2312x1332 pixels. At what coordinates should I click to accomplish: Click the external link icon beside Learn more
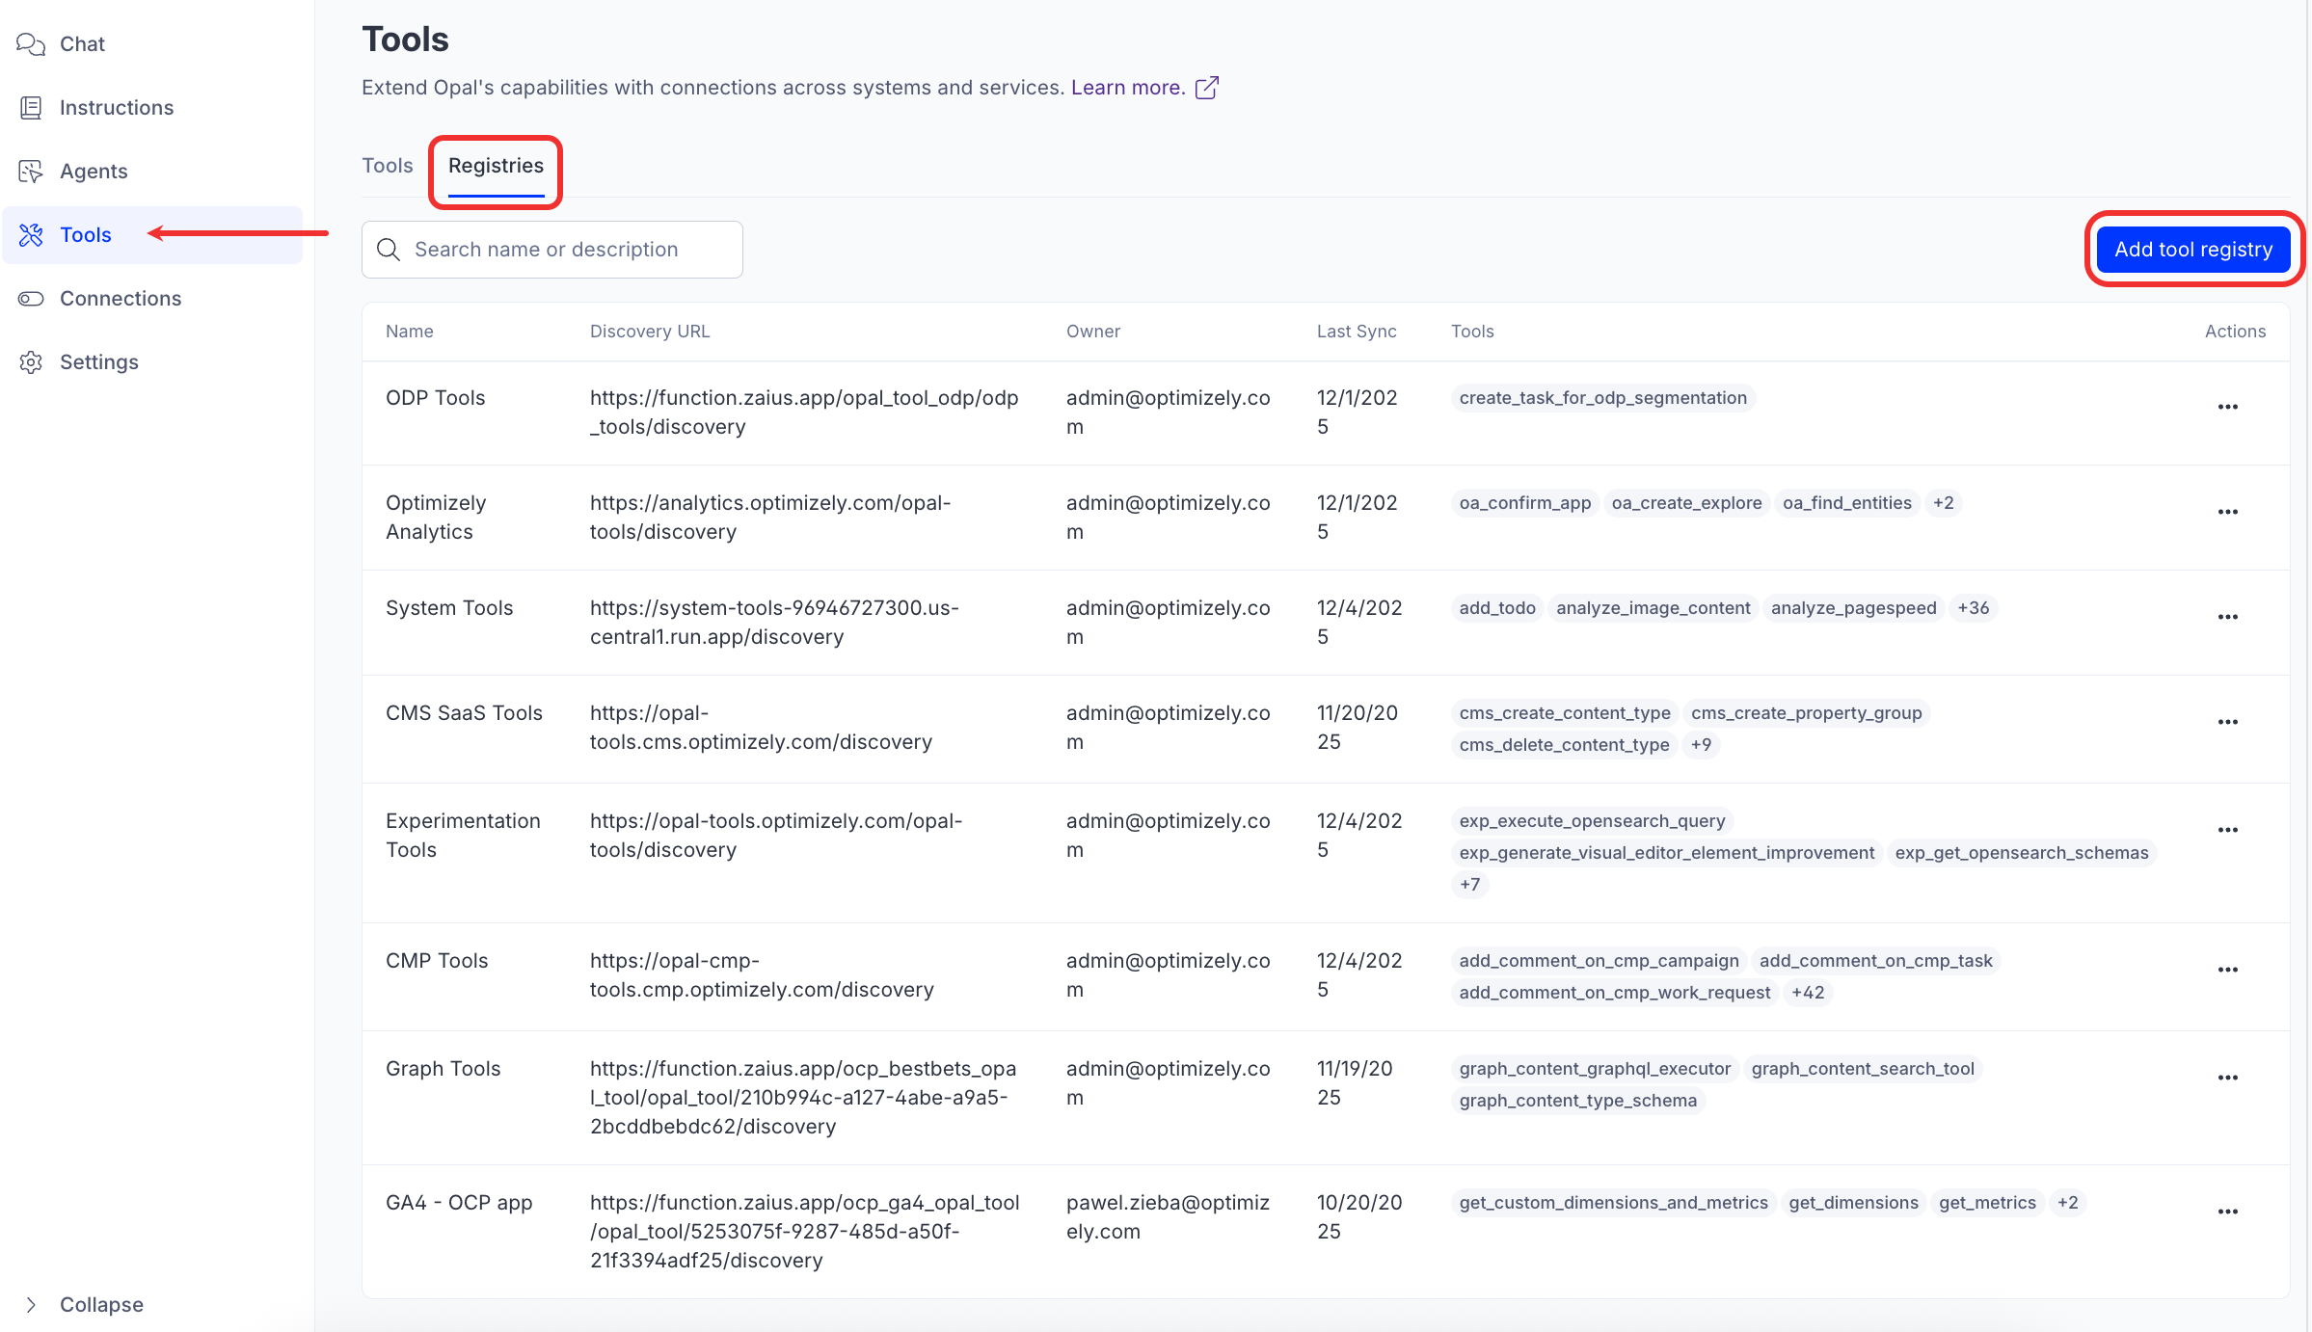click(x=1207, y=88)
